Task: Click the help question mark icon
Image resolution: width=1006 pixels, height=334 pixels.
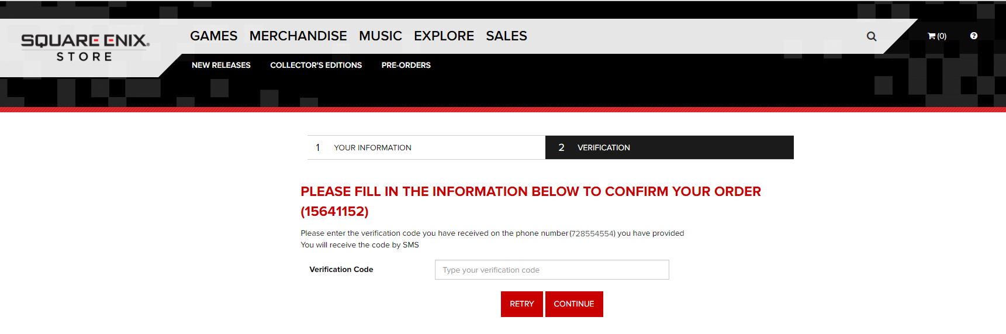Action: tap(973, 36)
